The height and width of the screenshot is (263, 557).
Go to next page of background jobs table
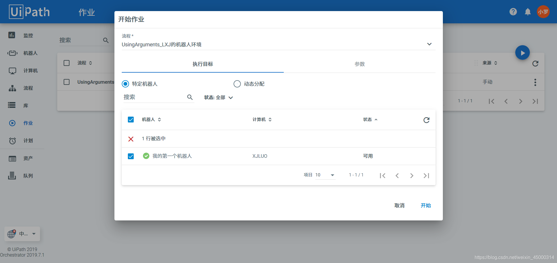[x=521, y=101]
